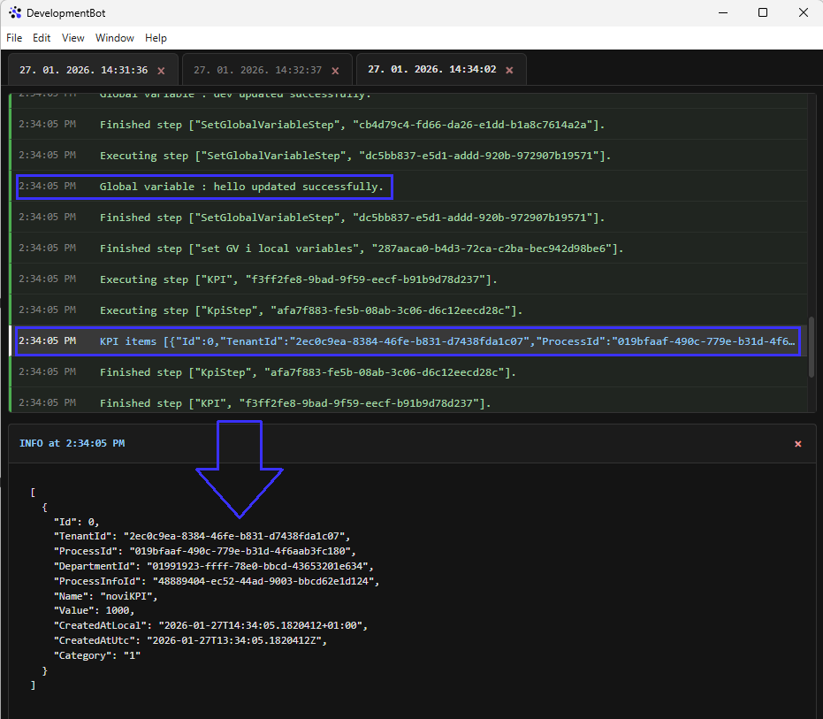Click the DevelopmentBot app icon
This screenshot has height=719, width=823.
[x=15, y=13]
